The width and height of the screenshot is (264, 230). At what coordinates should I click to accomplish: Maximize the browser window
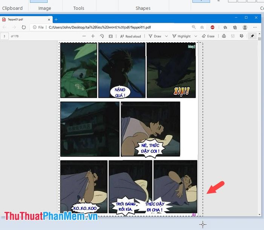click(246, 17)
